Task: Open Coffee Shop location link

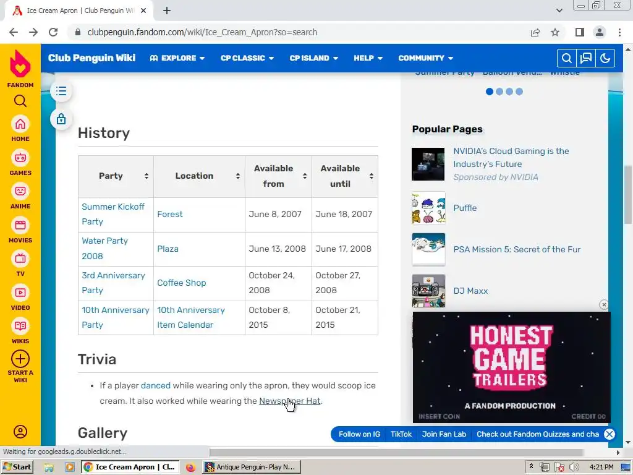Action: pos(181,283)
